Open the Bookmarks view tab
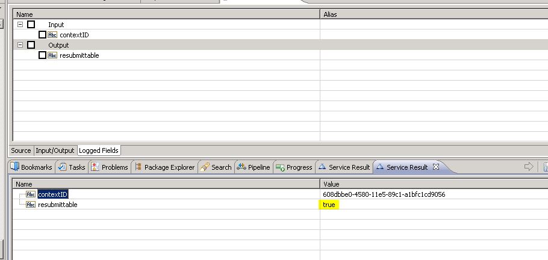Viewport: 548px width, 260px height. [31, 167]
